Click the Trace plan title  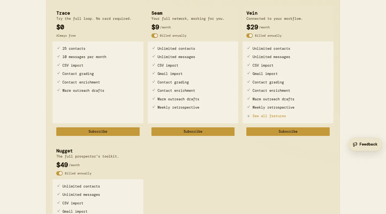(63, 13)
